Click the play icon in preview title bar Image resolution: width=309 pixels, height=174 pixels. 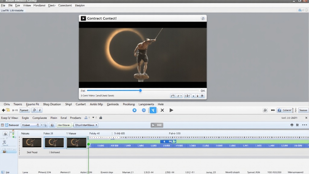tap(83, 18)
